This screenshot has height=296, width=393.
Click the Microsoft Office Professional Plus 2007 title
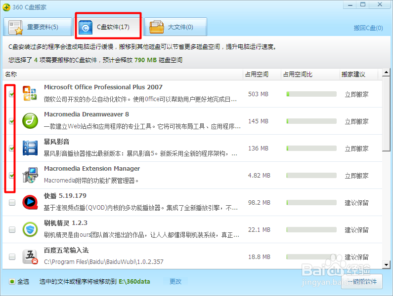(x=103, y=87)
